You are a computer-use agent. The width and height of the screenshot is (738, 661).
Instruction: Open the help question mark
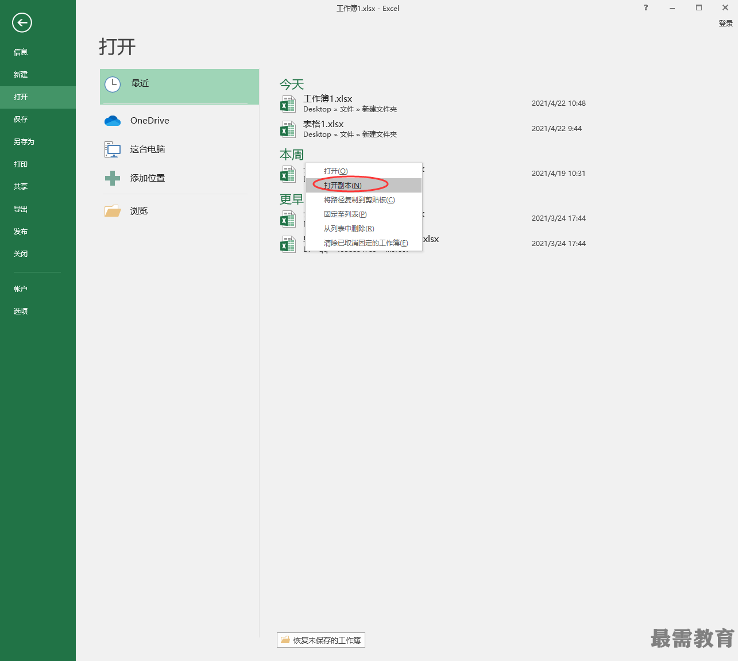(646, 7)
